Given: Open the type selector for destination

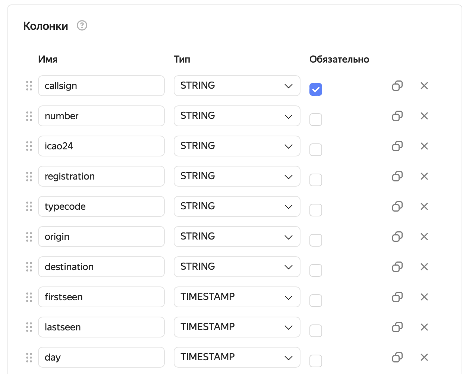Looking at the screenshot, I should coord(237,267).
